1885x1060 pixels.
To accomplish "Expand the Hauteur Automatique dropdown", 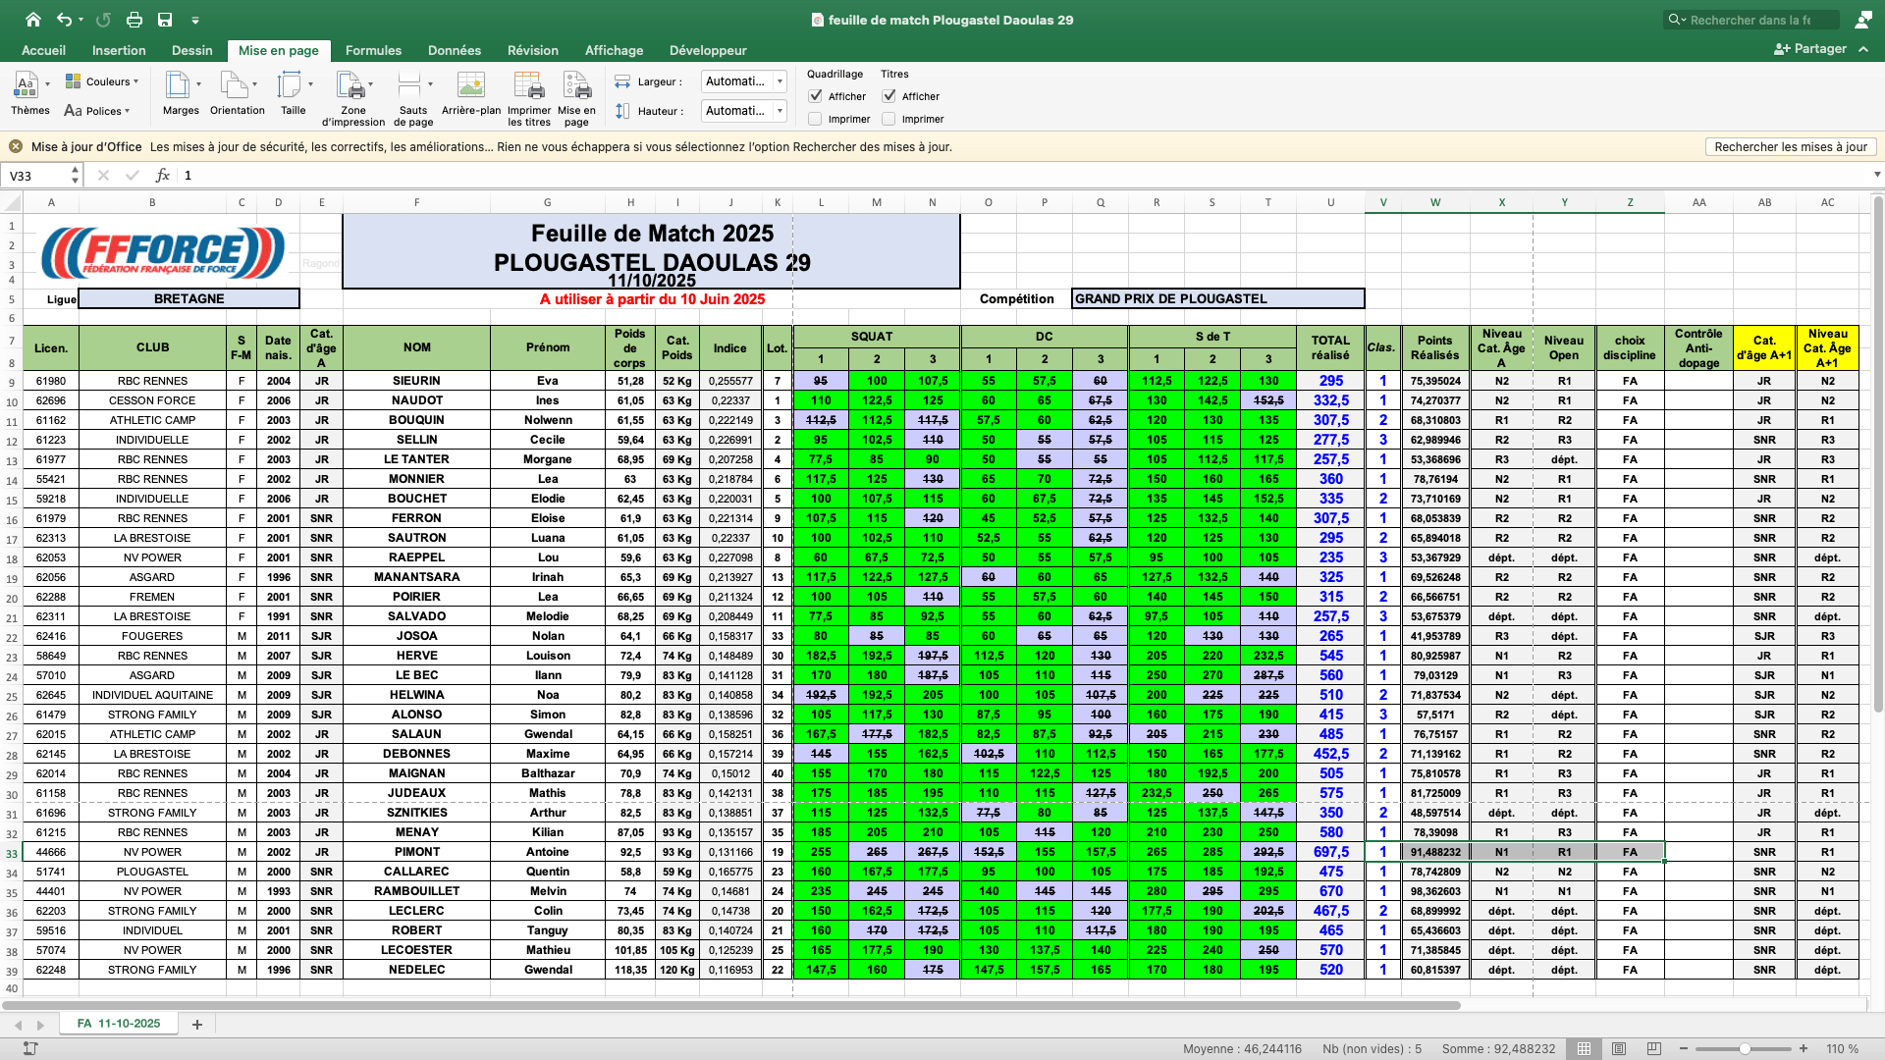I will tap(781, 111).
